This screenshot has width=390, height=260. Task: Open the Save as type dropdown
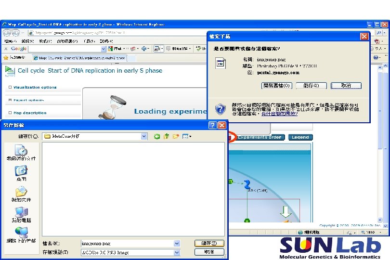pos(177,252)
